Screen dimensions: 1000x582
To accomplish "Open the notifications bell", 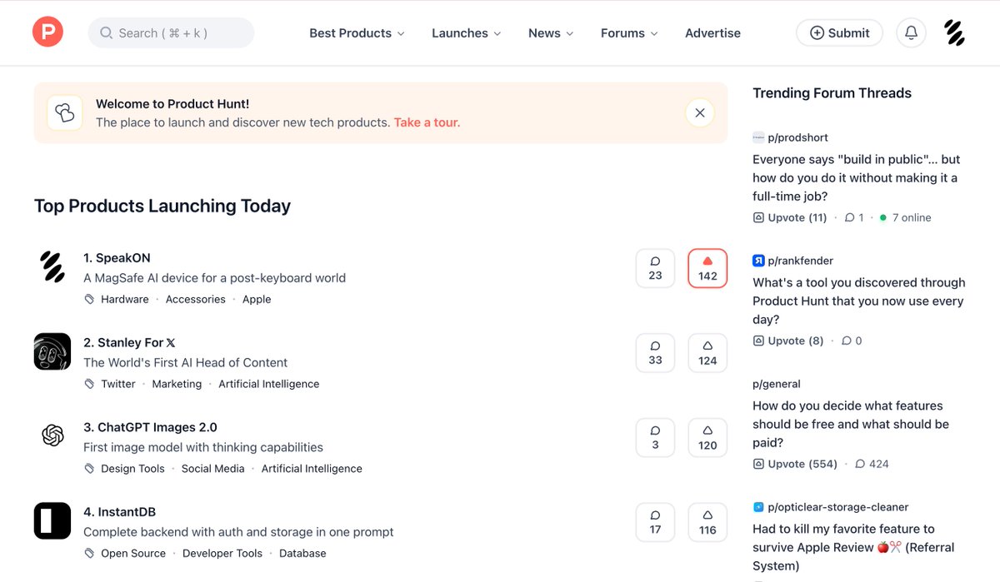I will pos(911,32).
